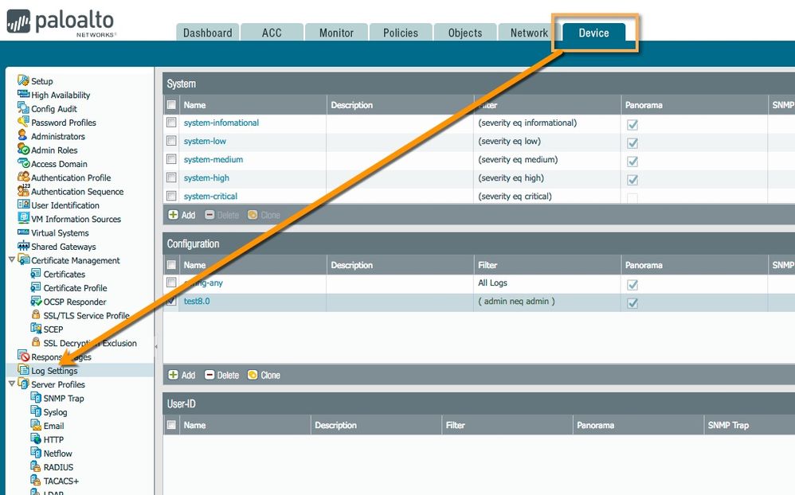Click the Email server profile icon

point(36,426)
